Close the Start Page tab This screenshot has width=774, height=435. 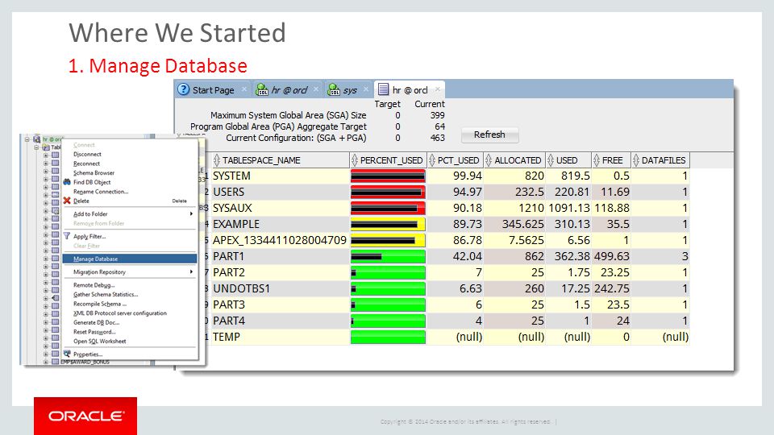pos(243,89)
